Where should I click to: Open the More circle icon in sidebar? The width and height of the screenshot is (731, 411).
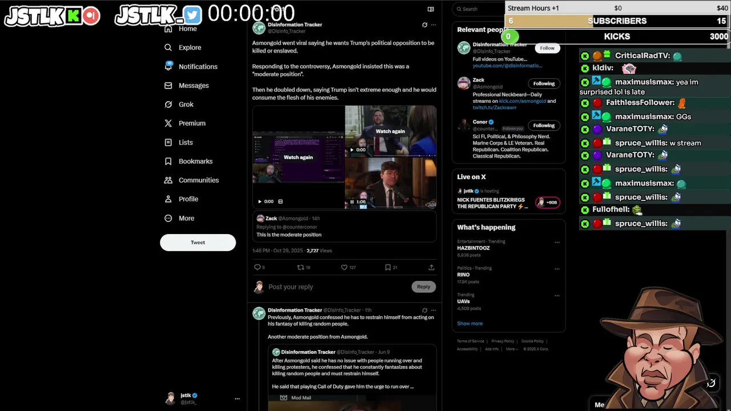(x=168, y=218)
